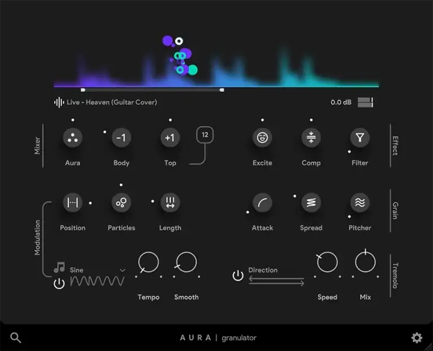Click the Pitcher grain knob
433x351 pixels.
tap(360, 202)
